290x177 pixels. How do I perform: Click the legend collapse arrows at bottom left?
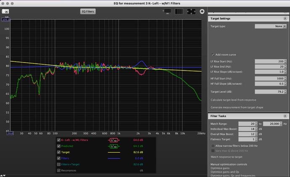[3, 175]
